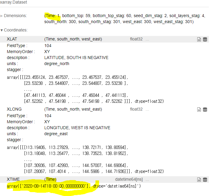Click the XLAT float32 dtype label

(136, 39)
